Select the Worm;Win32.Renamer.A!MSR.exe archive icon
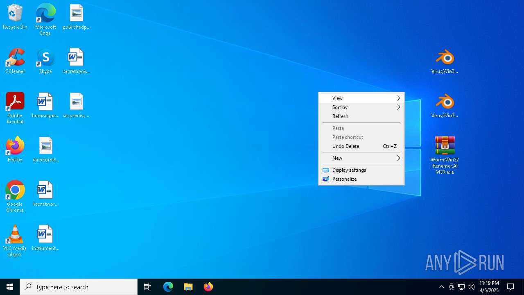524x295 pixels. pos(445,156)
